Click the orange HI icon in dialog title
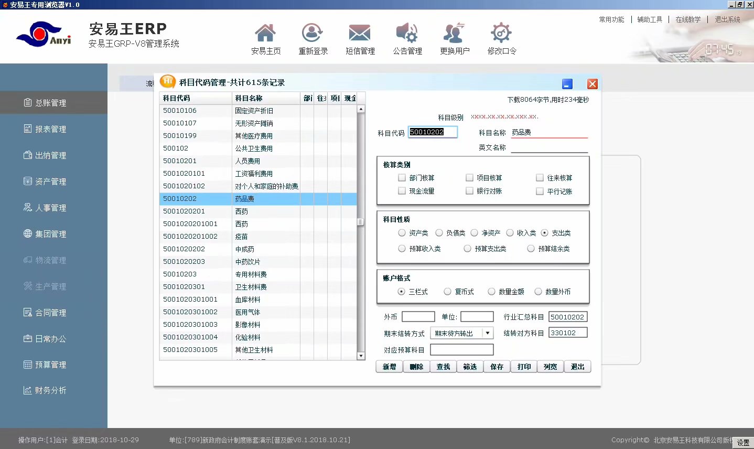Viewport: 754px width, 449px height. (167, 81)
